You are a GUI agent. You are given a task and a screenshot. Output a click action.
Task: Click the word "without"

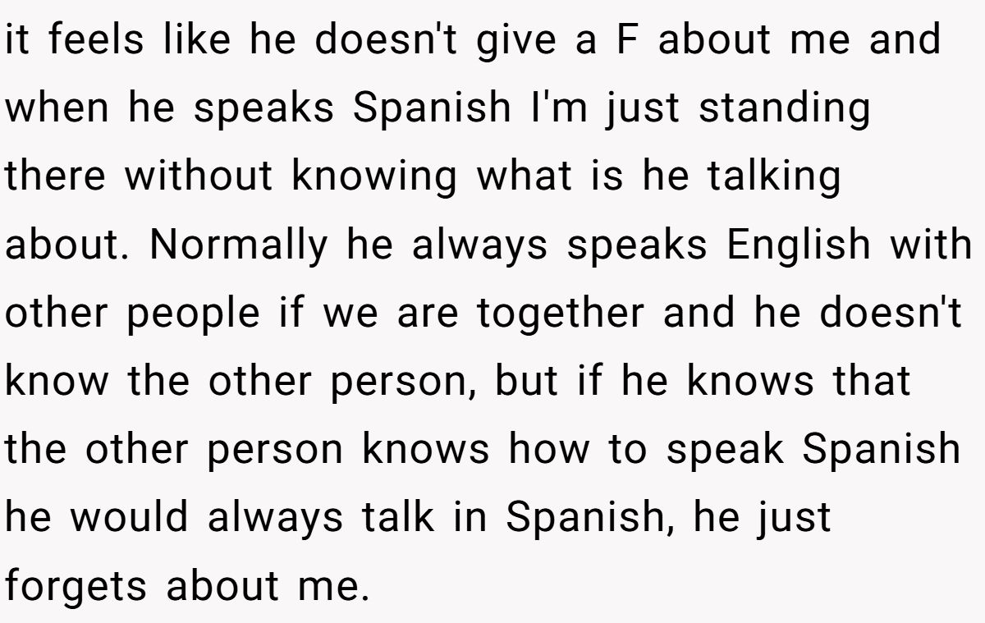(x=199, y=179)
